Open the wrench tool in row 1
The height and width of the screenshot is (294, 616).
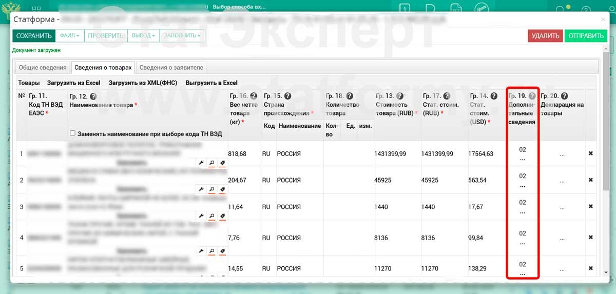tap(201, 163)
